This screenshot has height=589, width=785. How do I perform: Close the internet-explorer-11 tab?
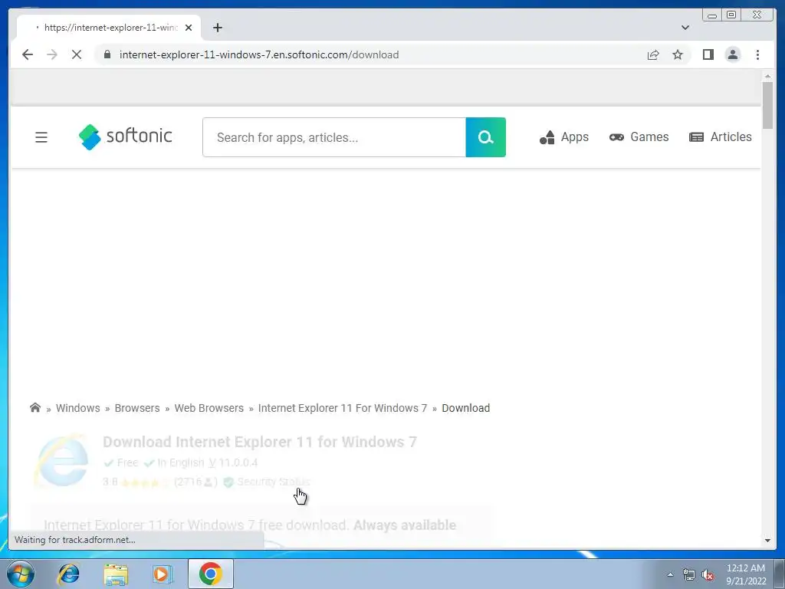(189, 28)
